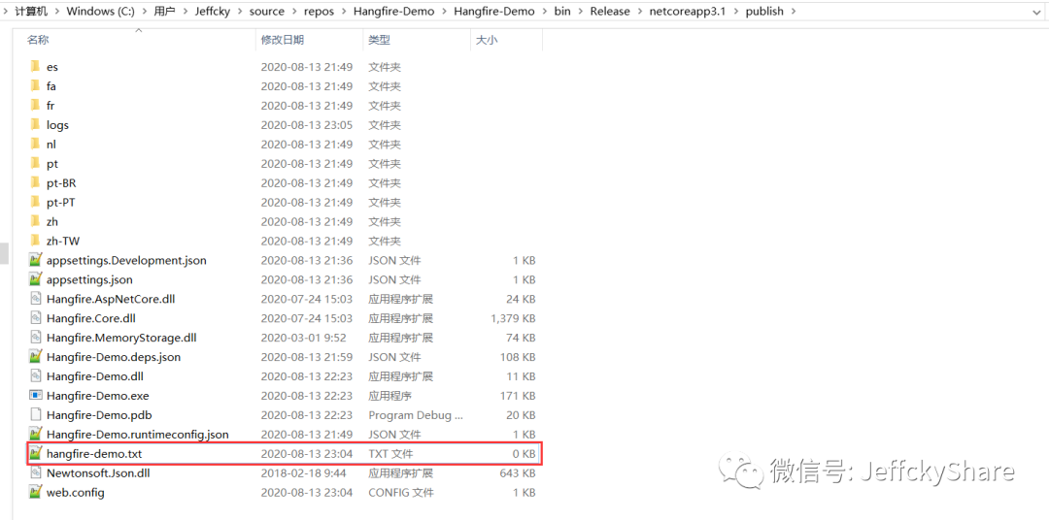Select the fr folder icon
The width and height of the screenshot is (1049, 520).
(x=36, y=106)
